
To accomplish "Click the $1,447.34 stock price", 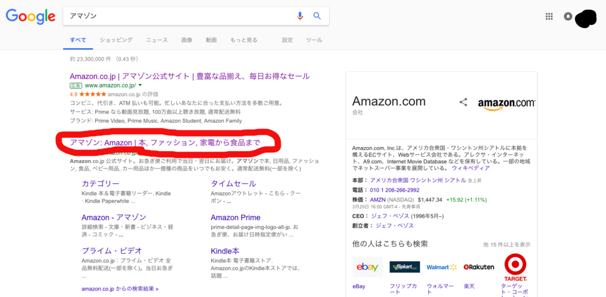I will [430, 200].
